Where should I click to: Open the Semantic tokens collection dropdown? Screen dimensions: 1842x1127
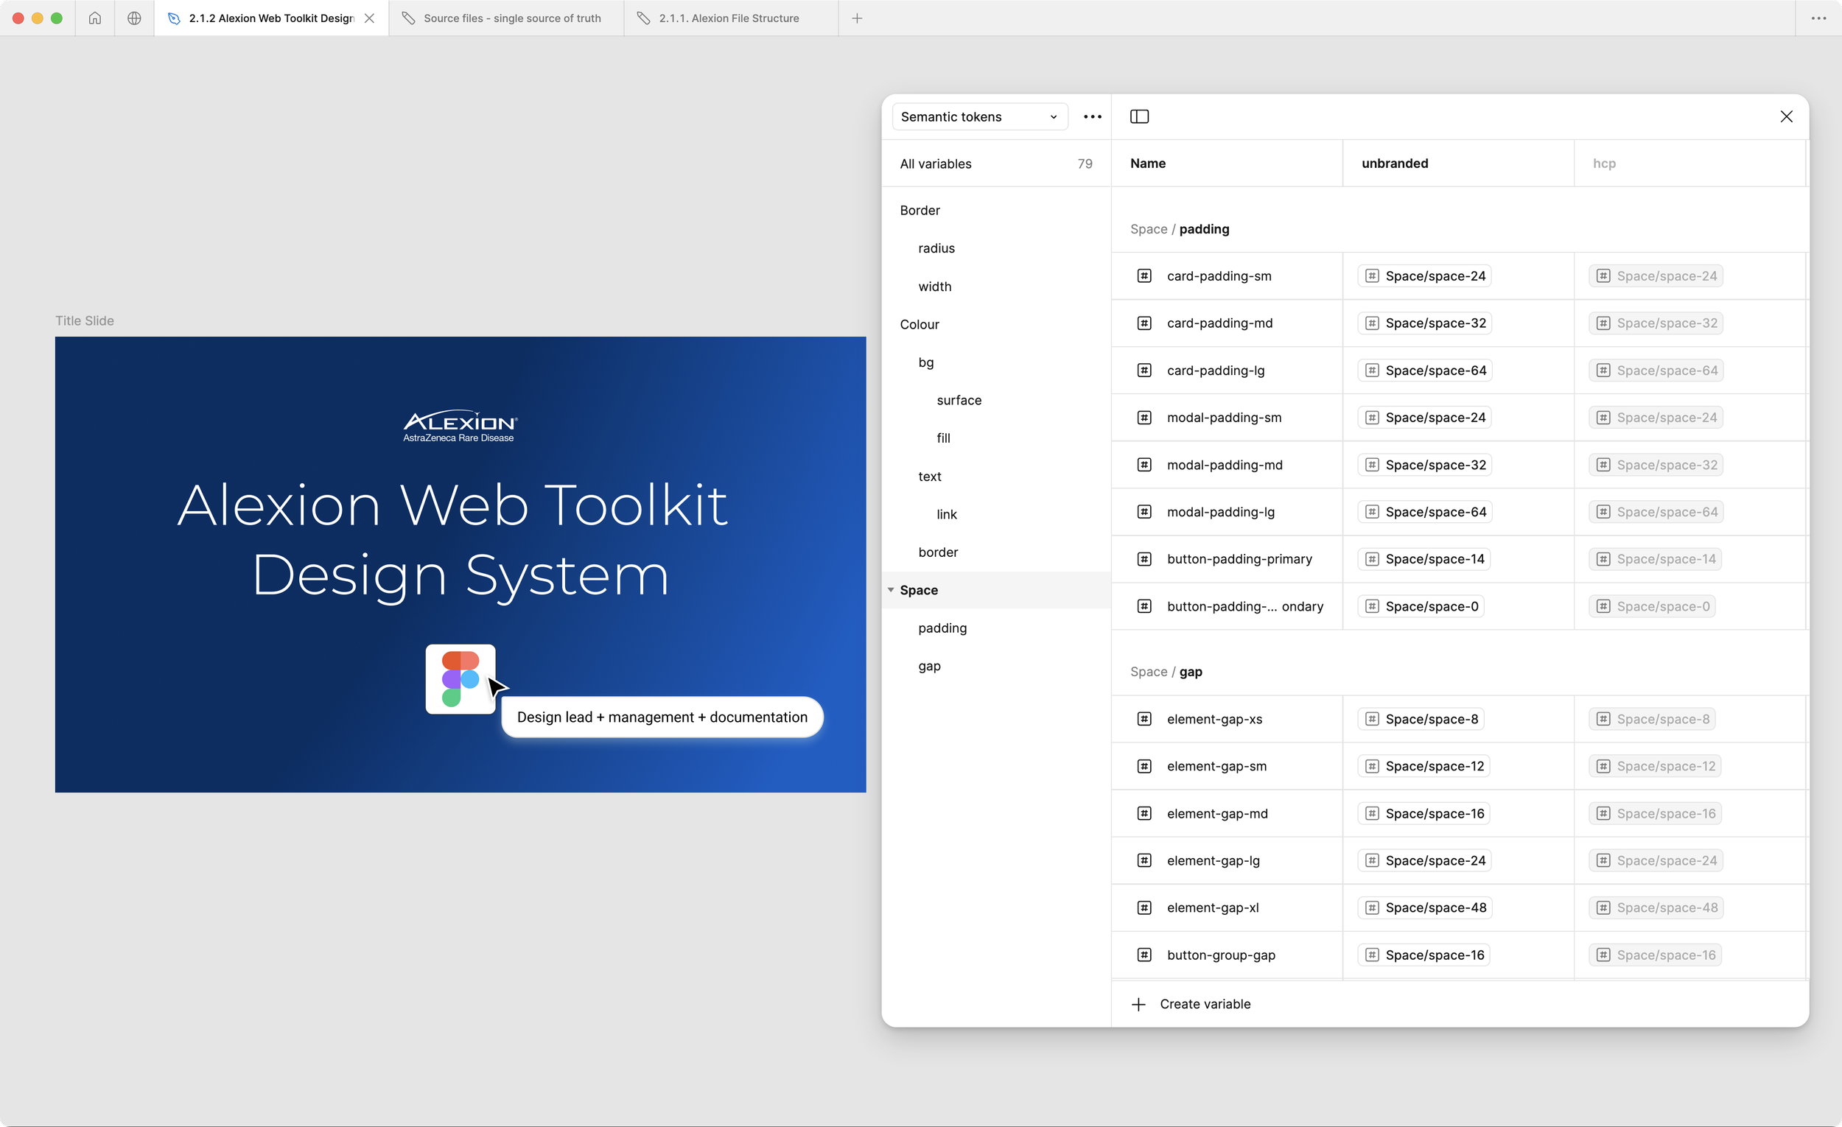[979, 116]
